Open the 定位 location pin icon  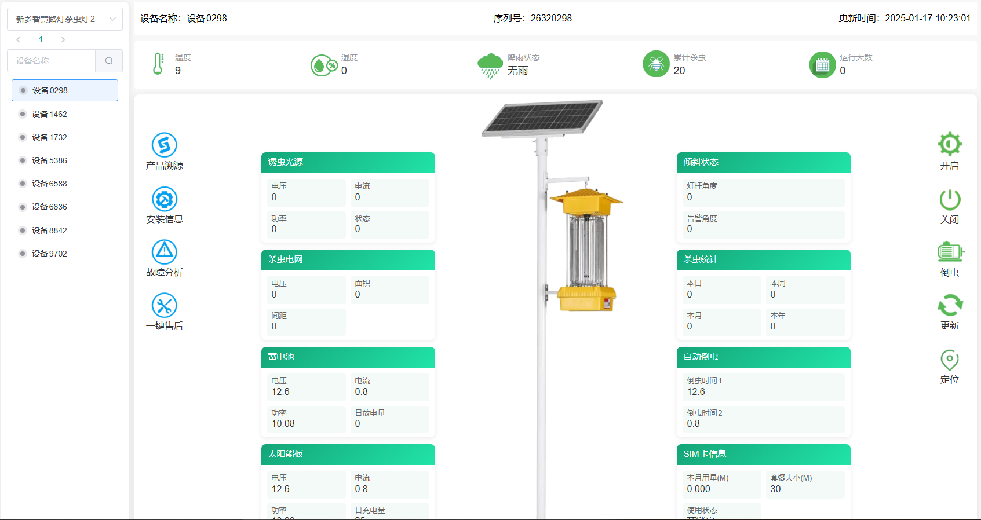click(949, 360)
